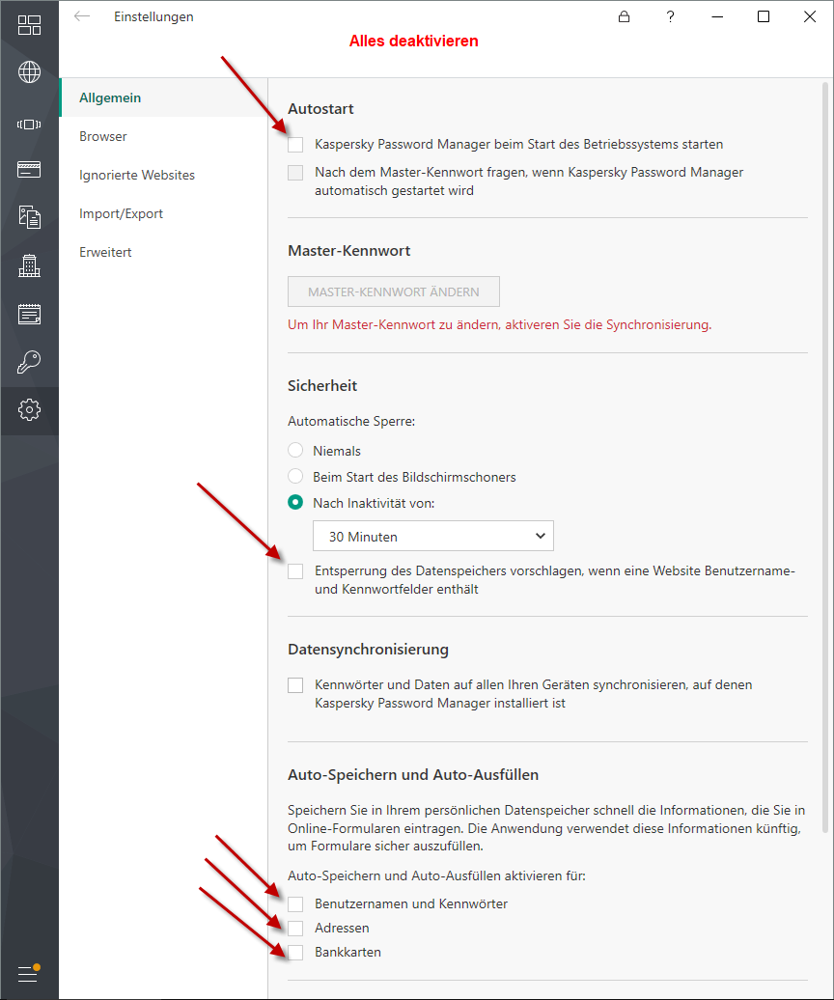Click Auto-Speichern und Auto-Ausfüllen heading
The height and width of the screenshot is (1000, 834).
point(413,775)
